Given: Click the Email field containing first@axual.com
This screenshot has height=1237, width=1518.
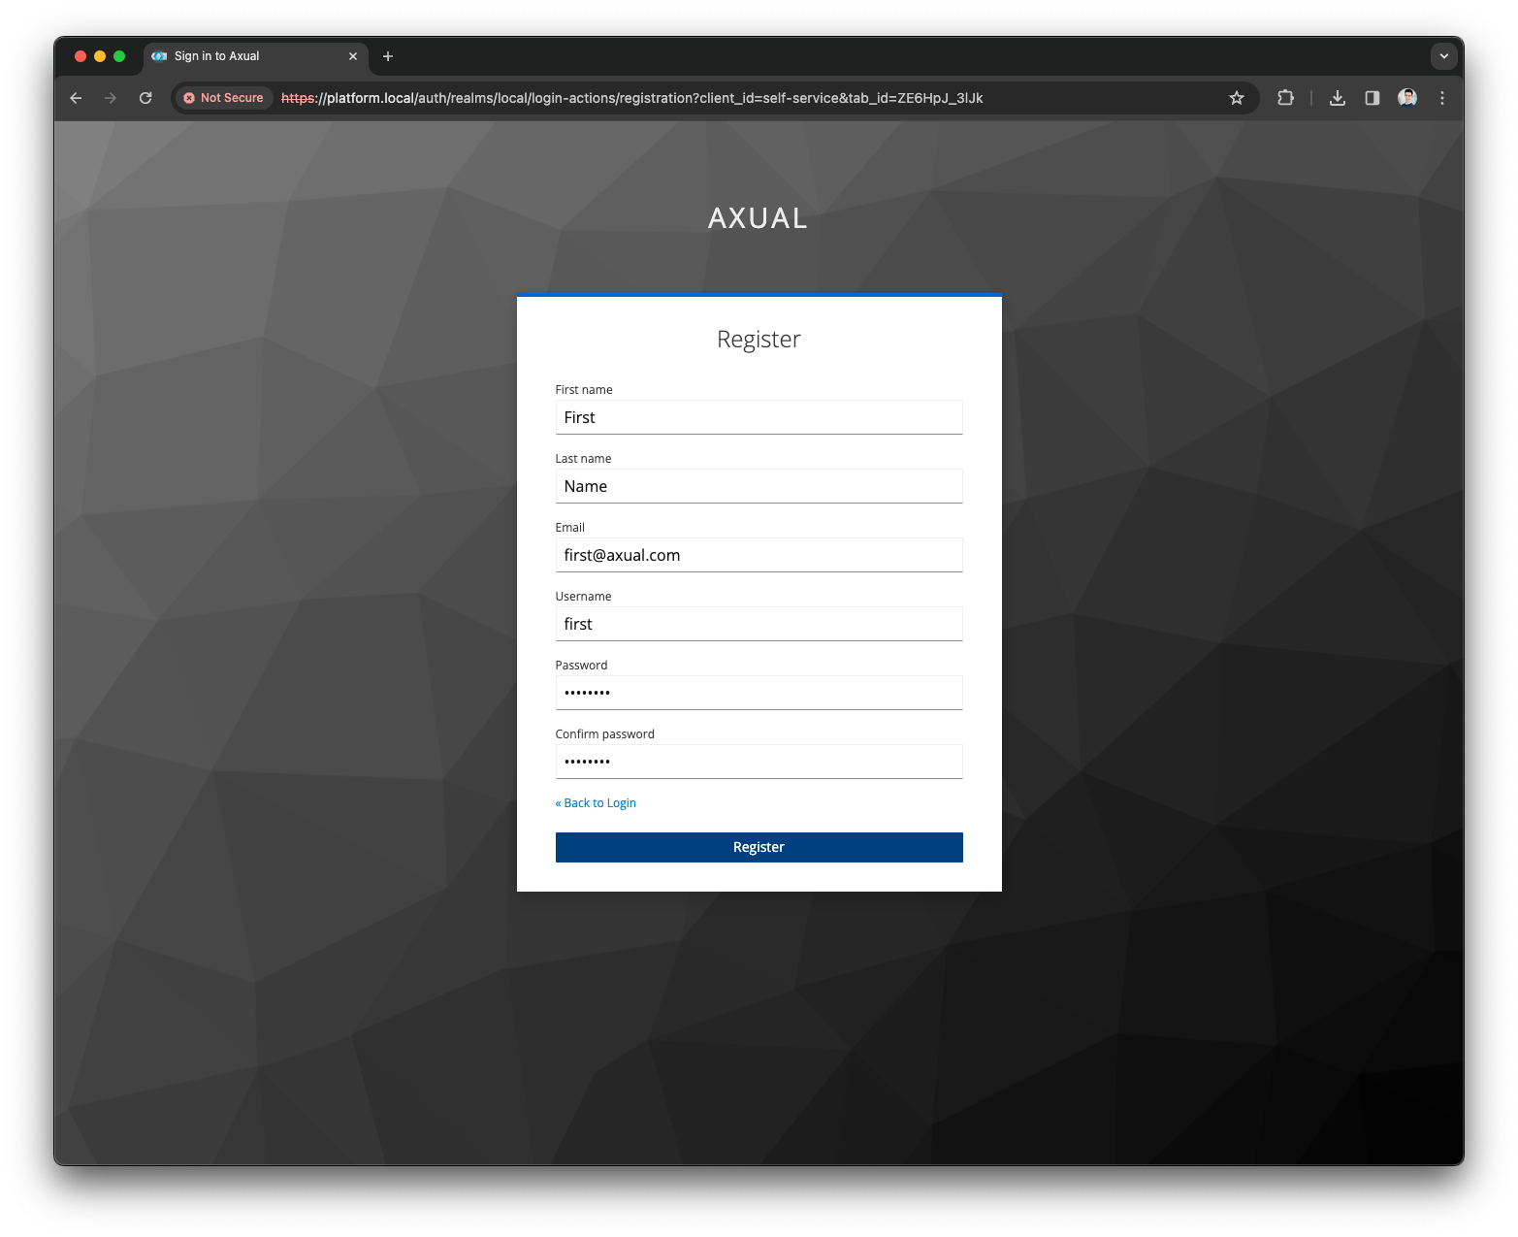Looking at the screenshot, I should [759, 555].
